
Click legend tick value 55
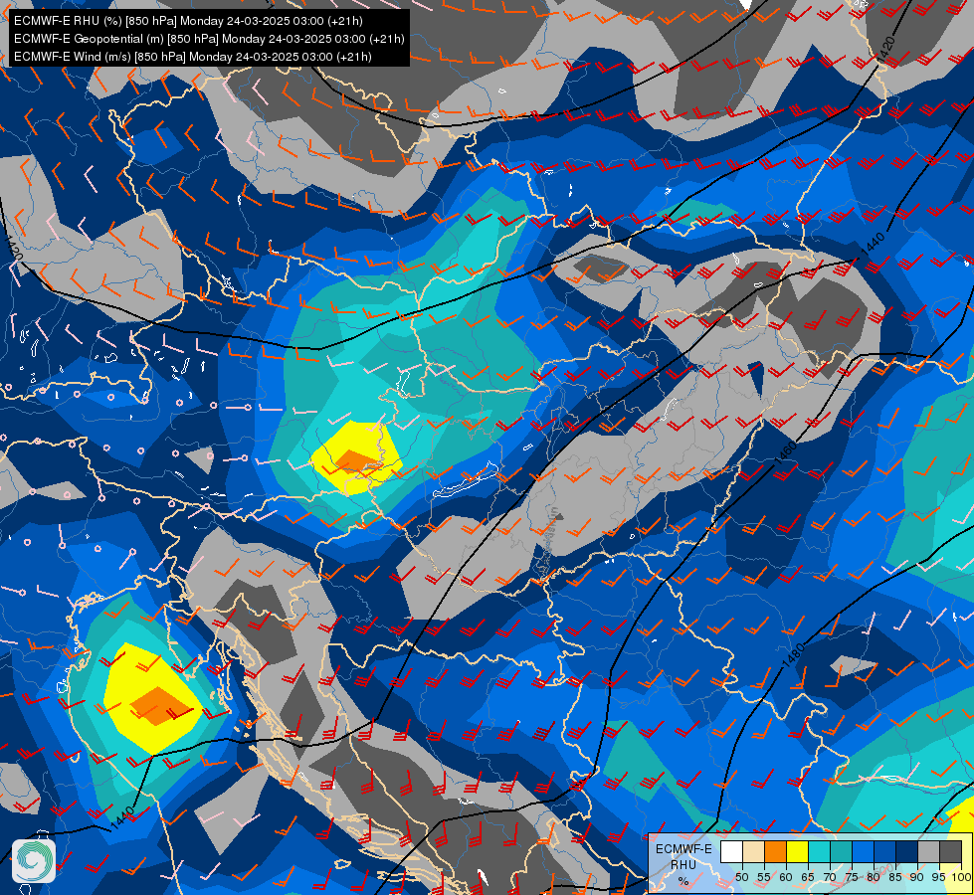click(764, 877)
